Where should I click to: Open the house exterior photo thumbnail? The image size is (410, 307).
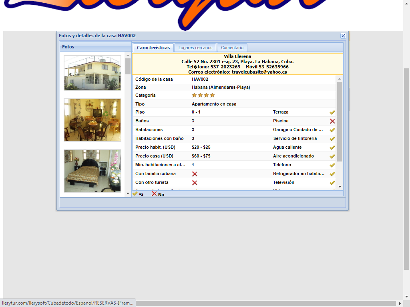tap(92, 73)
